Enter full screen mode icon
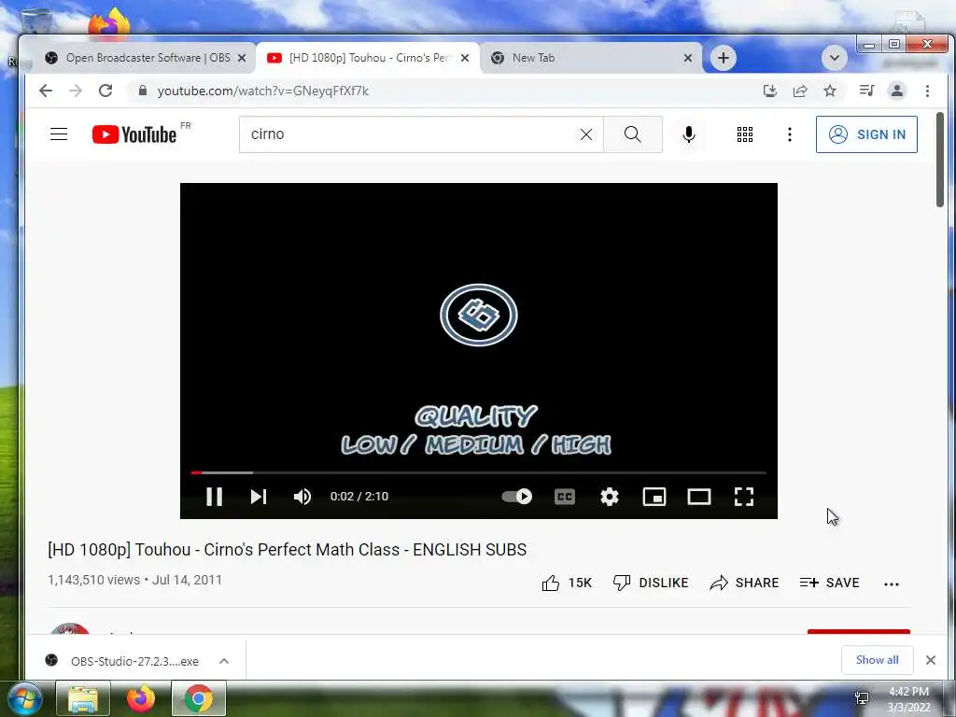 744,497
